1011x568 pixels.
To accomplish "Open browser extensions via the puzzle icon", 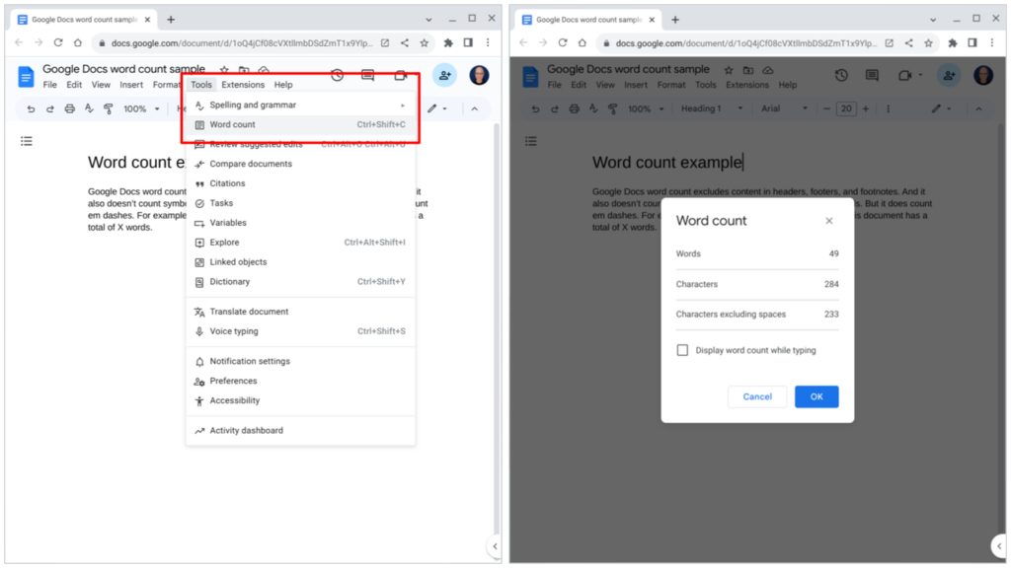I will coord(447,43).
